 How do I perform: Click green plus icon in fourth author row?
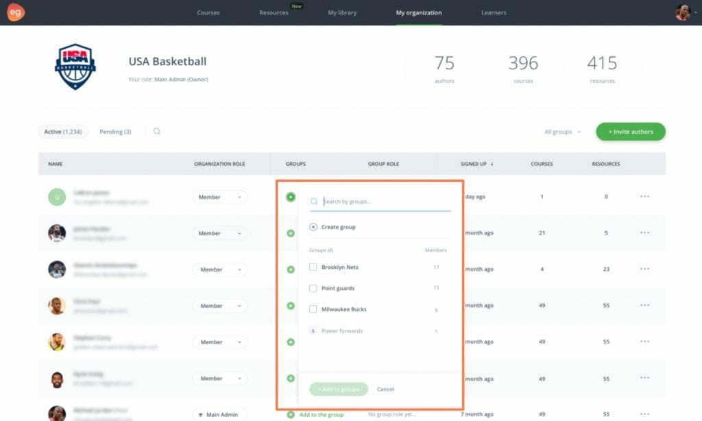point(291,306)
